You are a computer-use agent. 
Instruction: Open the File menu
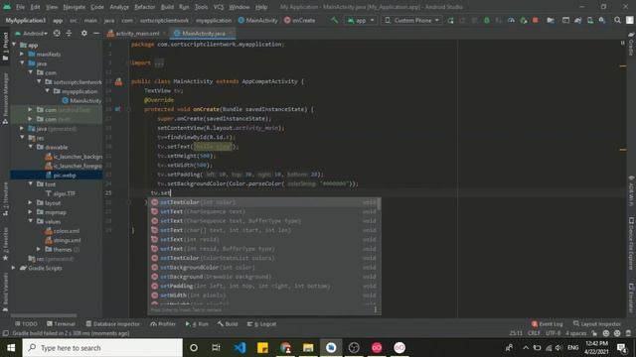(20, 7)
